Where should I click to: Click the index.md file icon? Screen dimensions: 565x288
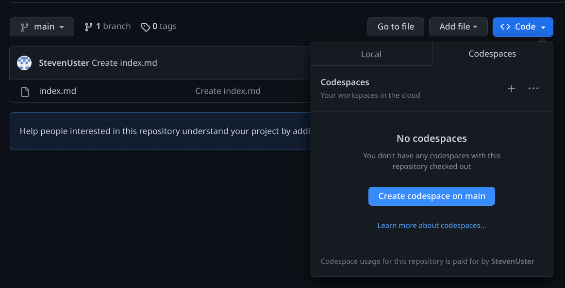point(25,91)
